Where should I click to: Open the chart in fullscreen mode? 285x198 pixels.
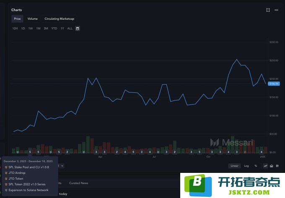point(268,10)
